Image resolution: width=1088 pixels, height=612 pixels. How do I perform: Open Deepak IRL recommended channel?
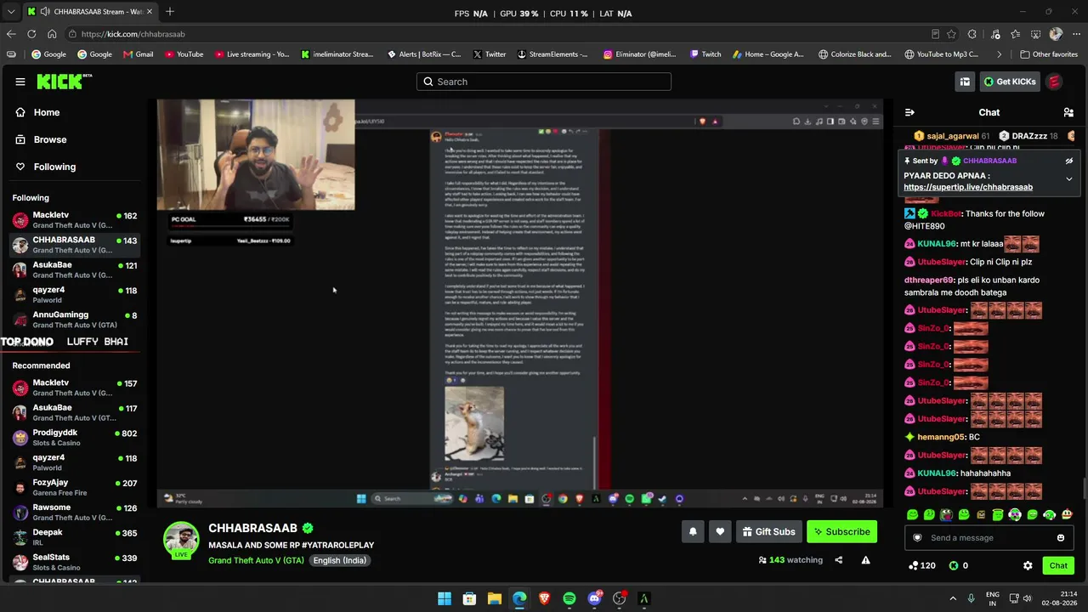point(75,537)
